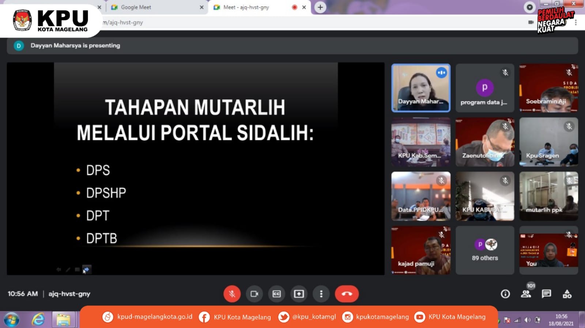
Task: Open the in-call chat panel
Action: coord(546,294)
